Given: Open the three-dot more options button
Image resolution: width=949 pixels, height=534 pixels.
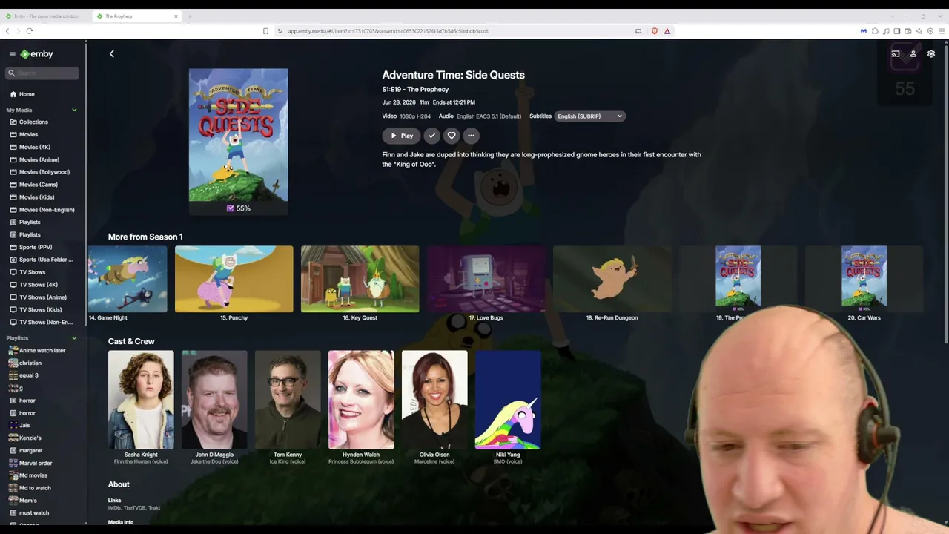Looking at the screenshot, I should pyautogui.click(x=471, y=136).
